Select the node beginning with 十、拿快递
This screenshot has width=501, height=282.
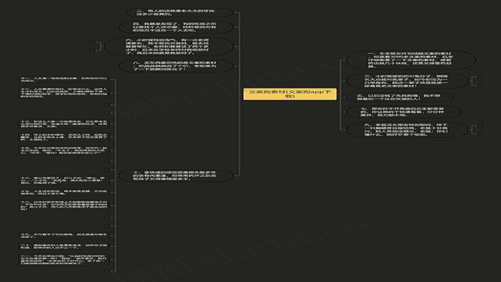tap(176, 175)
